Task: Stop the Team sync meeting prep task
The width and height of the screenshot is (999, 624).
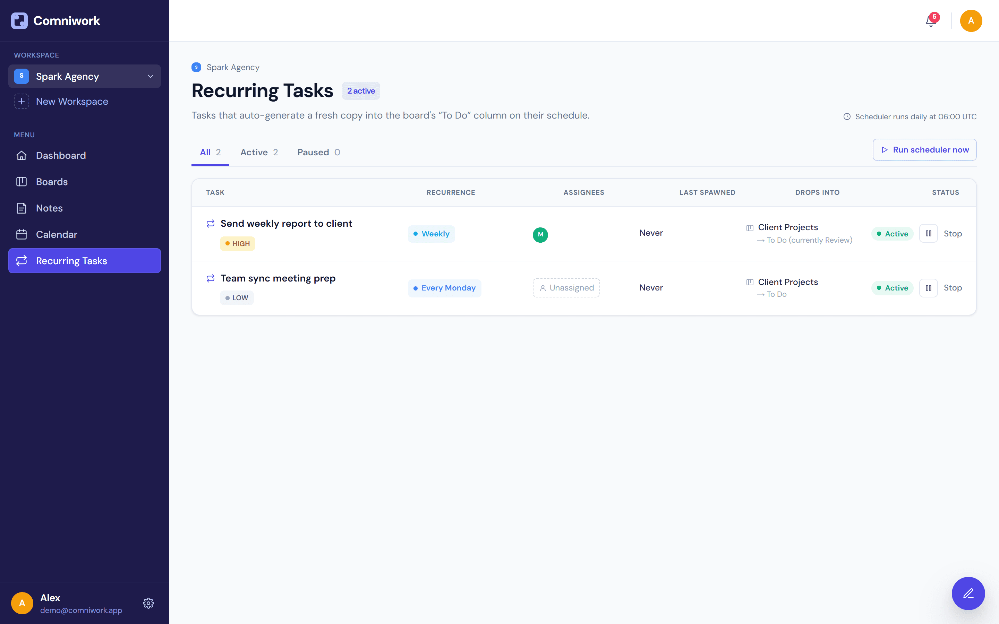Action: tap(953, 288)
